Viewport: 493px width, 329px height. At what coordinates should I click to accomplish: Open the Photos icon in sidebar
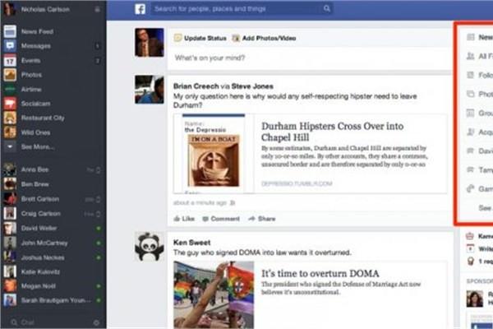[x=10, y=75]
